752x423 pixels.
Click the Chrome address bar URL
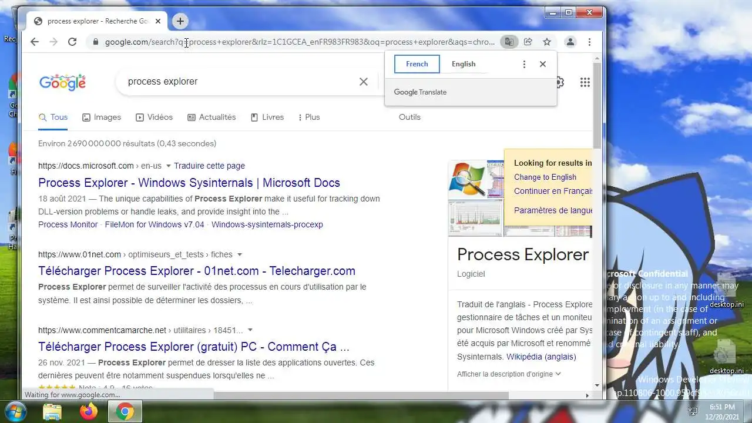coord(300,42)
